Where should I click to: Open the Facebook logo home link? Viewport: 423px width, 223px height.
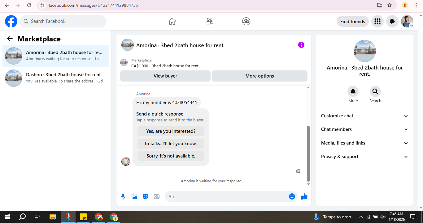tap(11, 21)
